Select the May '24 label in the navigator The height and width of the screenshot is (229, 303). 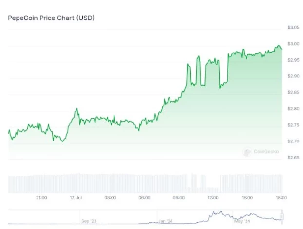[243, 221]
